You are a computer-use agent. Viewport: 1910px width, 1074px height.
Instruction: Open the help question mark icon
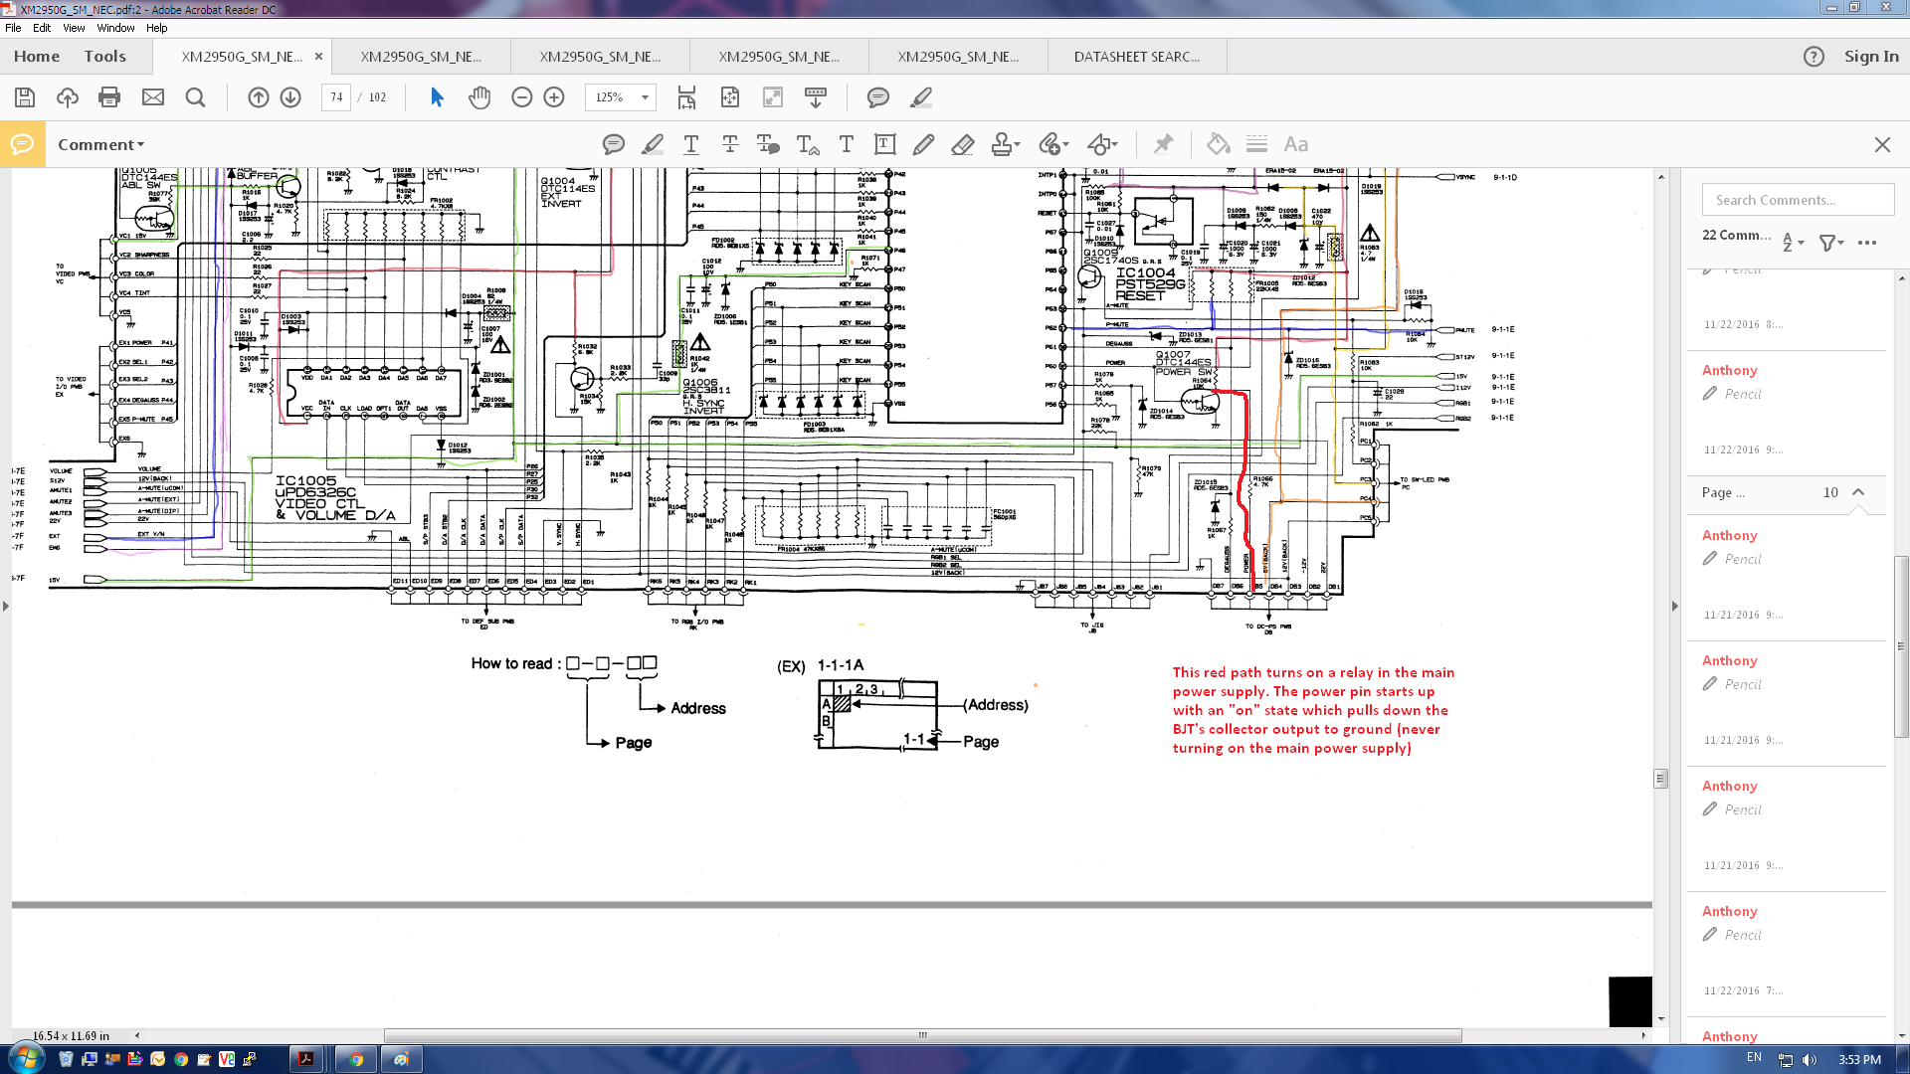point(1814,57)
